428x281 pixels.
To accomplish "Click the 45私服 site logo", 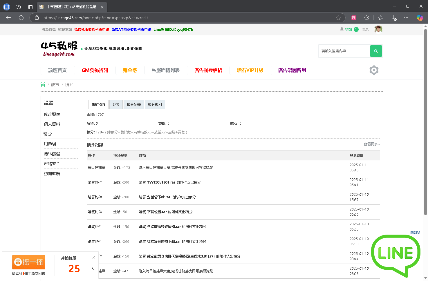I will (x=59, y=49).
